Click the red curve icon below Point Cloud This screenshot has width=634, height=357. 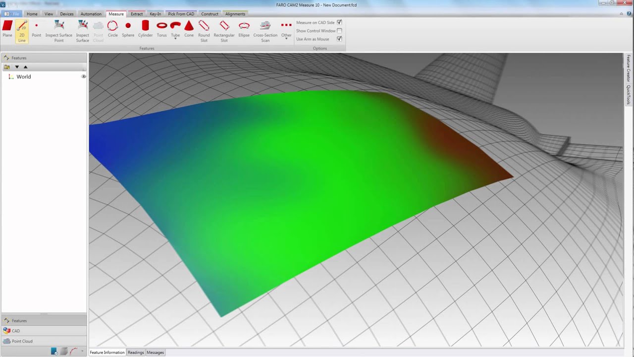[74, 352]
